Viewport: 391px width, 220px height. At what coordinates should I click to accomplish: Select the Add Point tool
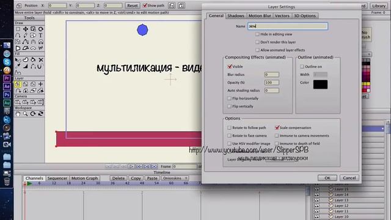(x=18, y=35)
